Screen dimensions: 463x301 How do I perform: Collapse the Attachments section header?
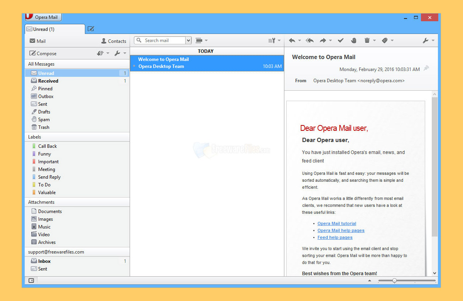pos(77,202)
